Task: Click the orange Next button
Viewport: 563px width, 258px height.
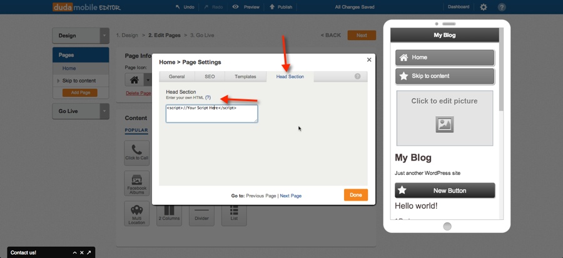Action: pyautogui.click(x=362, y=35)
